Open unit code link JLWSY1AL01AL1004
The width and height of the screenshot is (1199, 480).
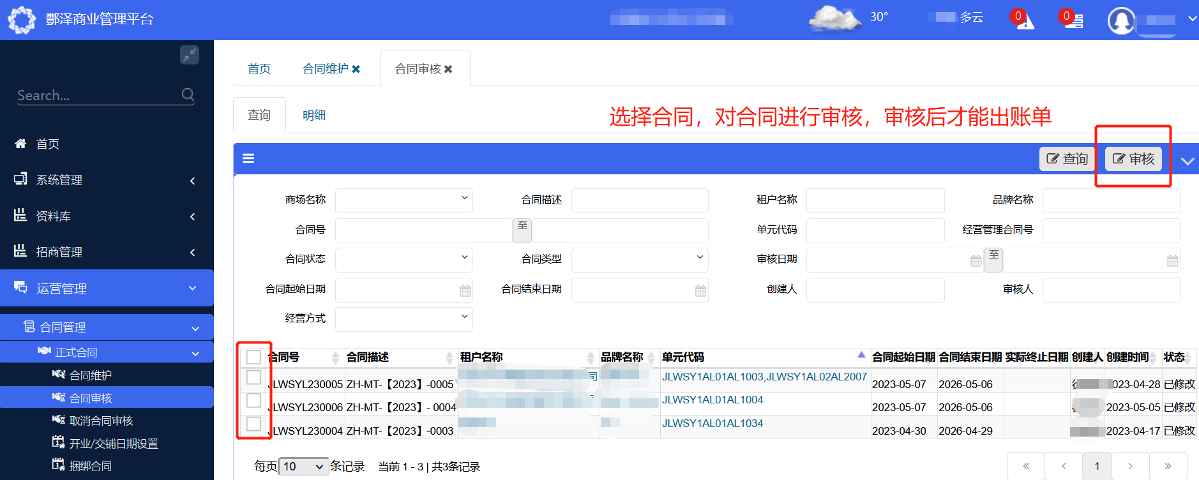[713, 400]
